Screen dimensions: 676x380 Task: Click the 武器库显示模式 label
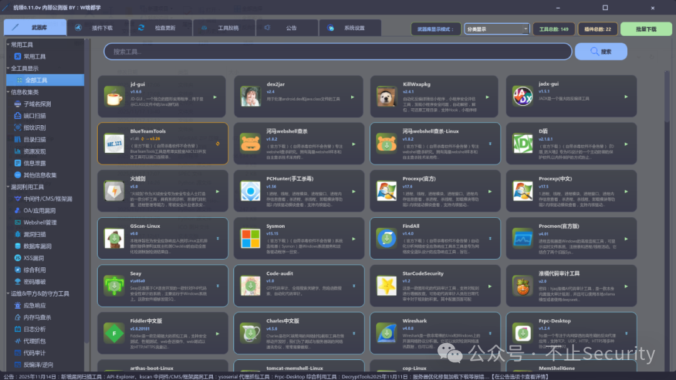[x=436, y=29]
